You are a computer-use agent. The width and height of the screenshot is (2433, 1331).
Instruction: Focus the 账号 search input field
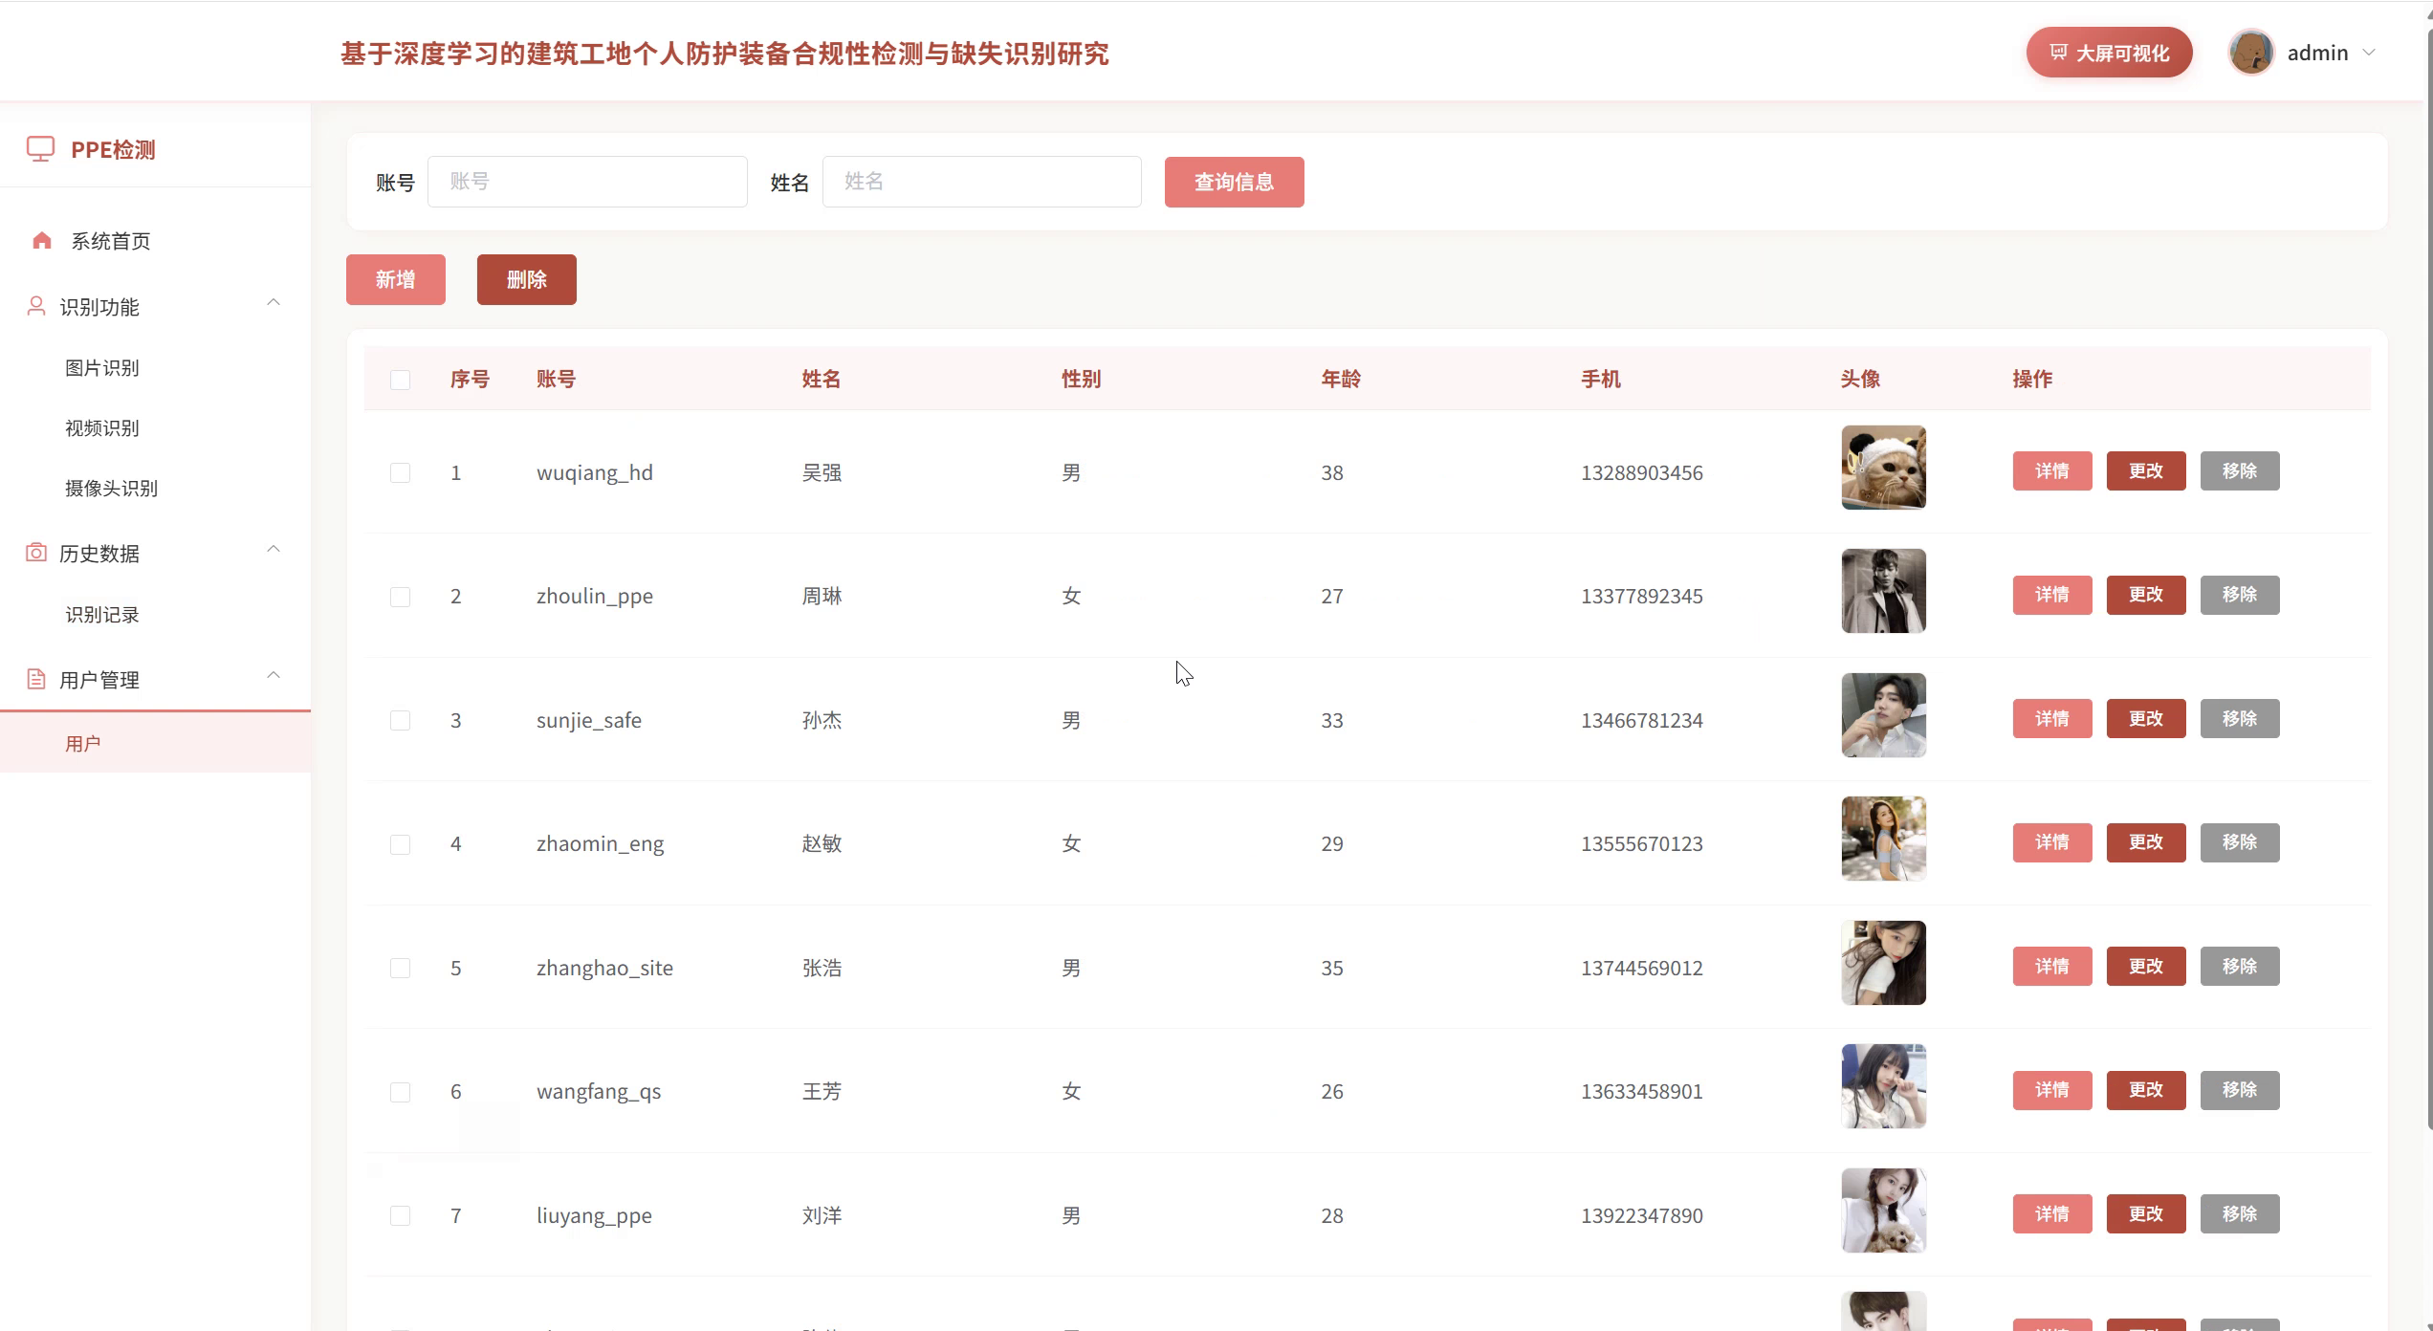587,182
